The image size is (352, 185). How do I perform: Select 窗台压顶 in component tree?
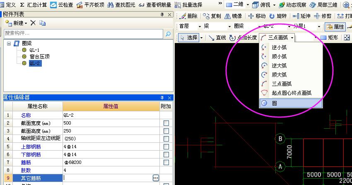(x=39, y=57)
